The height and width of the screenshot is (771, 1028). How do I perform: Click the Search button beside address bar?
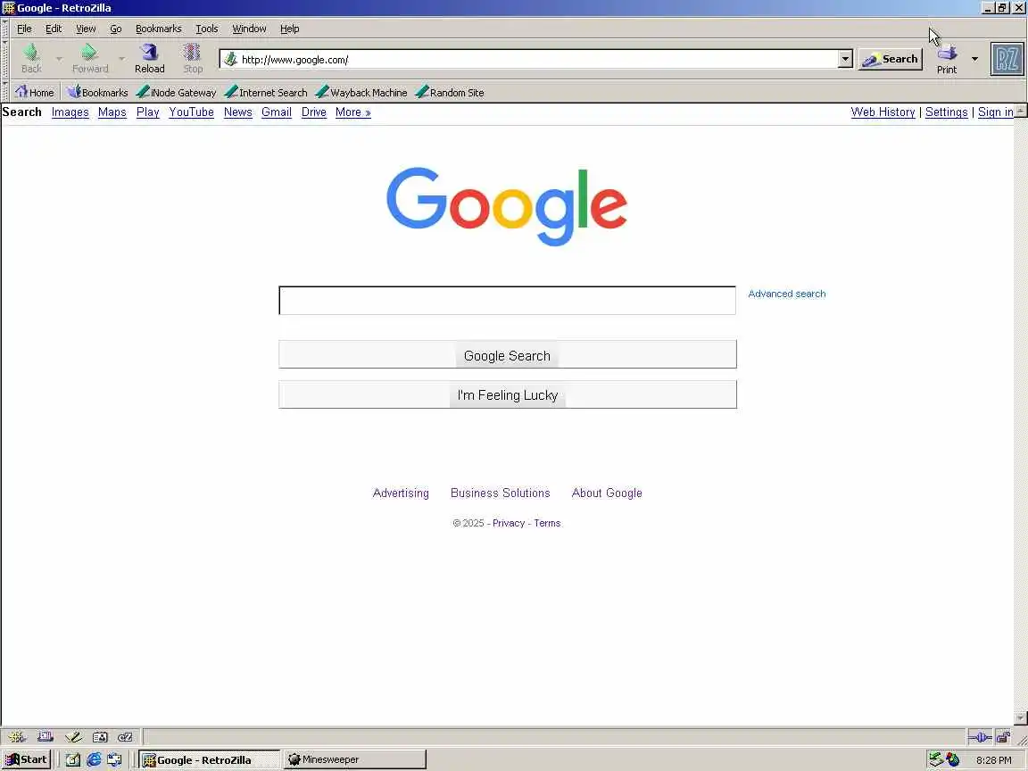891,59
